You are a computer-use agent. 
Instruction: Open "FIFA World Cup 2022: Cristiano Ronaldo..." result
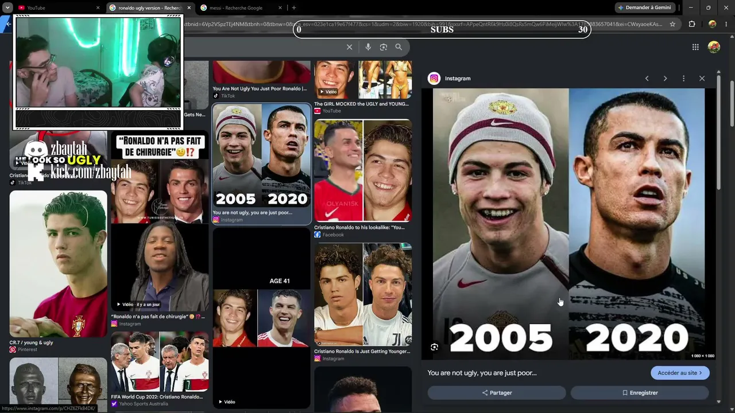pyautogui.click(x=157, y=396)
